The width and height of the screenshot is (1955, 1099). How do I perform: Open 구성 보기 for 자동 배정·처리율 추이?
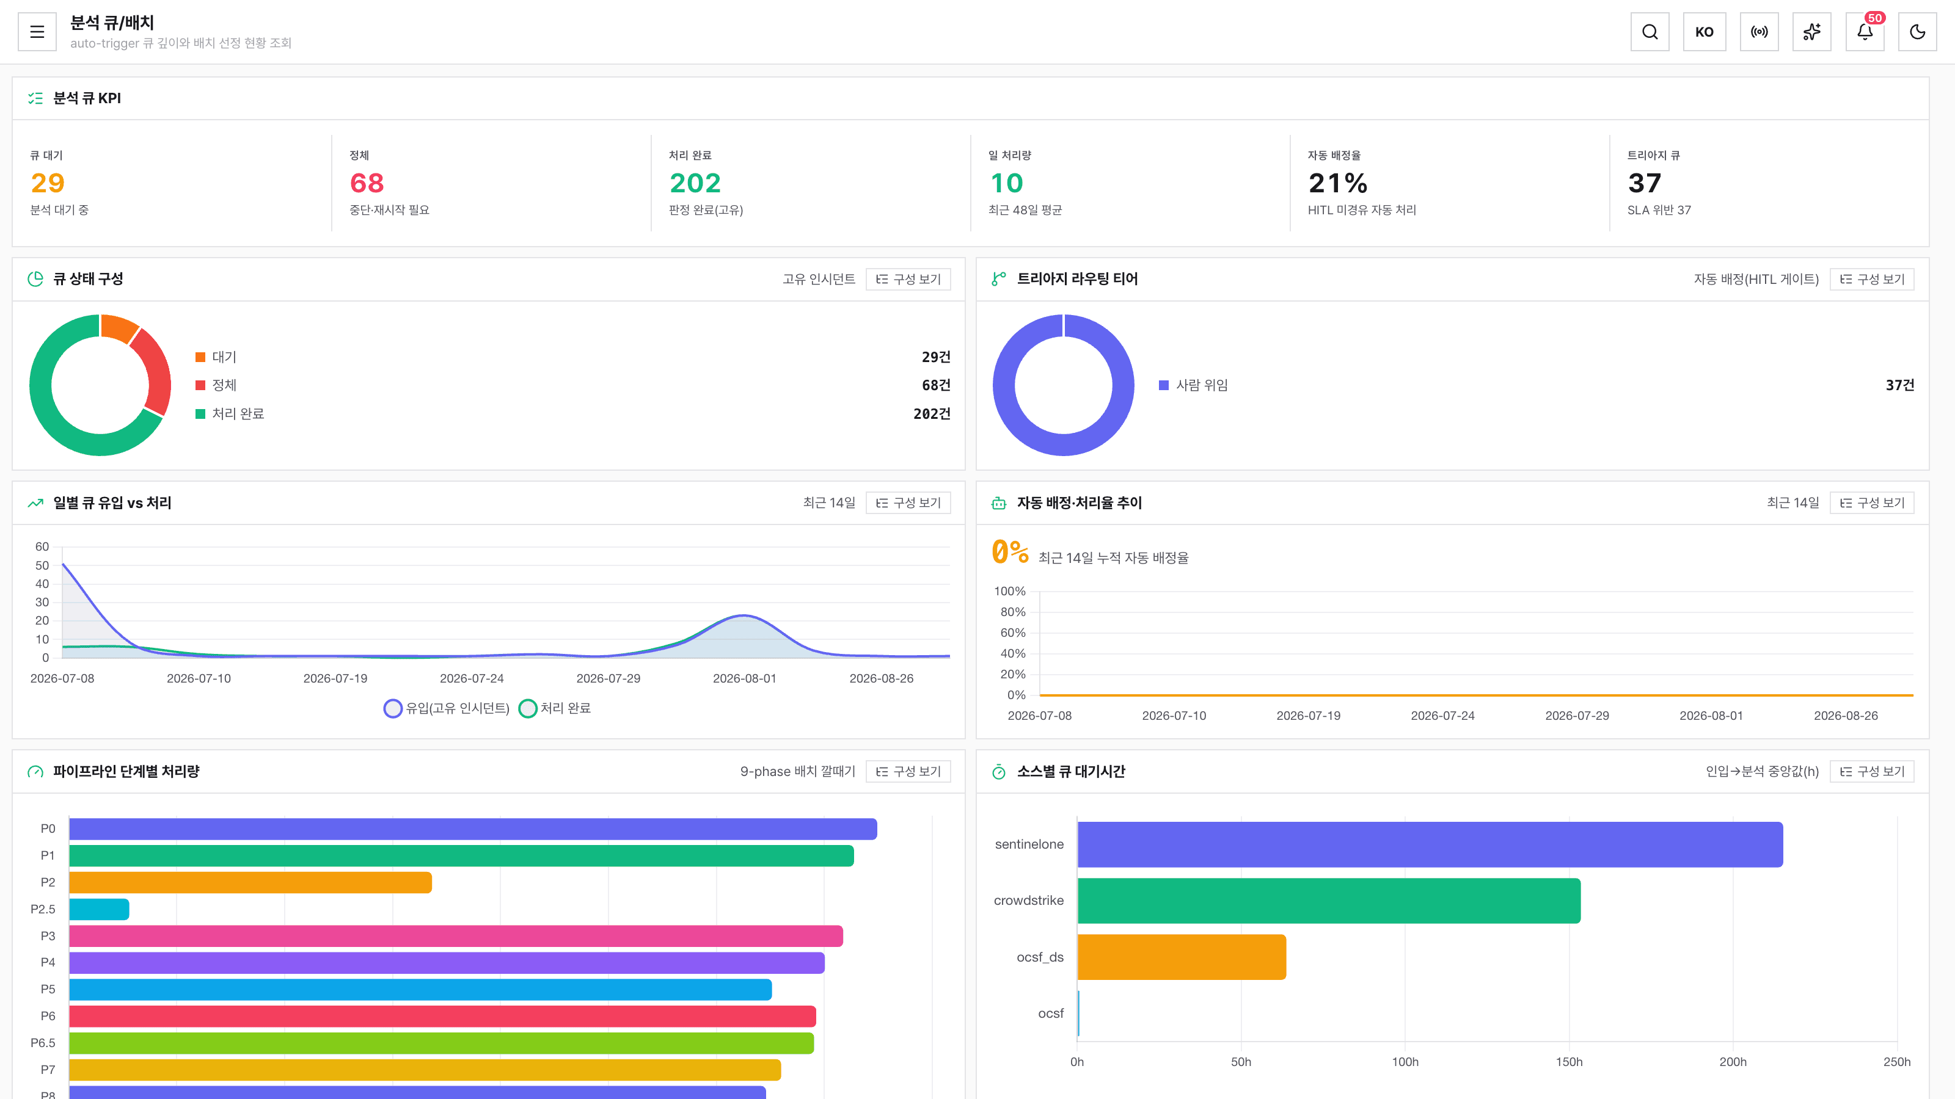coord(1873,503)
